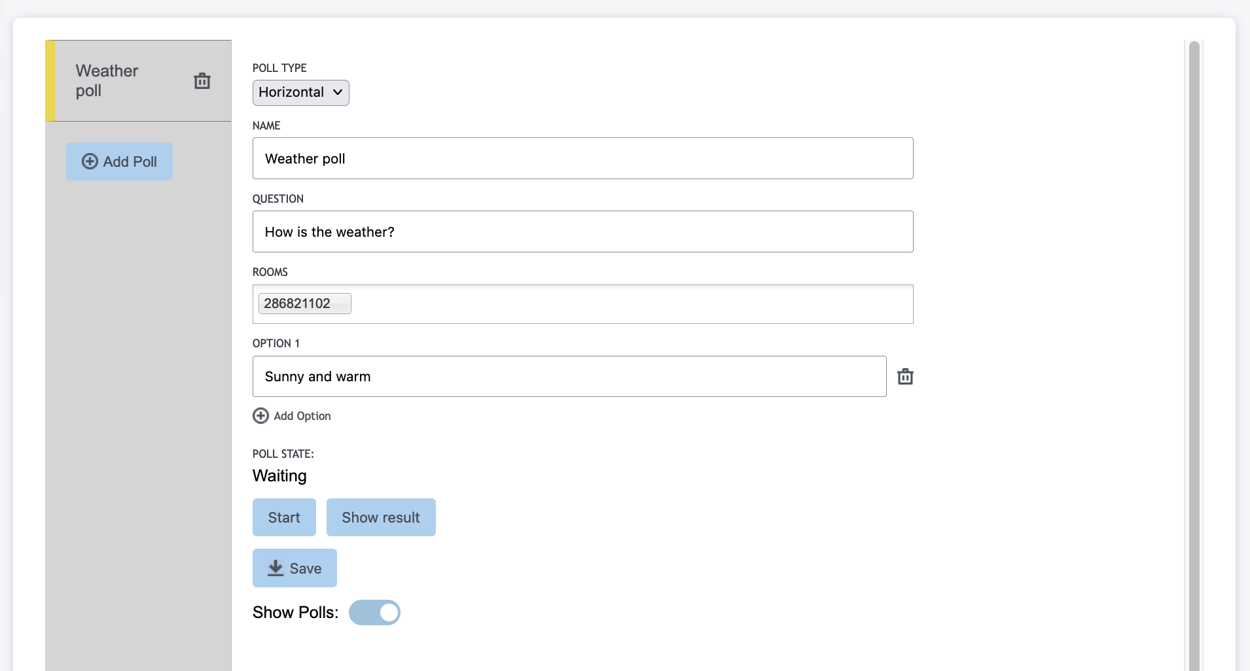Focus the Name field containing Weather poll
This screenshot has height=671, width=1250.
(582, 158)
